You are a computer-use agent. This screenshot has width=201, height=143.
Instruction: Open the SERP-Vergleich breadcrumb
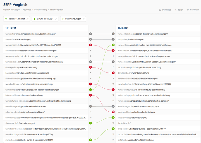tap(57, 10)
